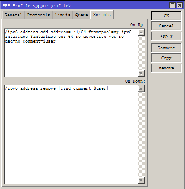The height and width of the screenshot is (189, 185).
Task: Click inside the On Up script field
Action: 71,53
